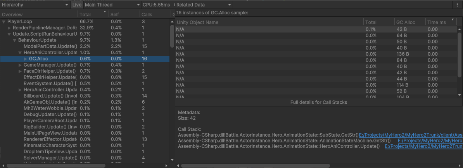463x168 pixels.
Task: Open source link for SubState.GetStr()
Action: tap(411, 135)
